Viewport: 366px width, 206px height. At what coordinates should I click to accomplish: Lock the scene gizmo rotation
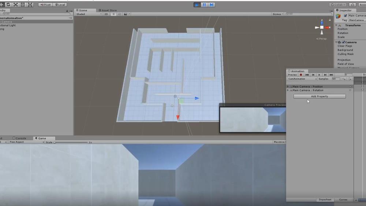[330, 20]
